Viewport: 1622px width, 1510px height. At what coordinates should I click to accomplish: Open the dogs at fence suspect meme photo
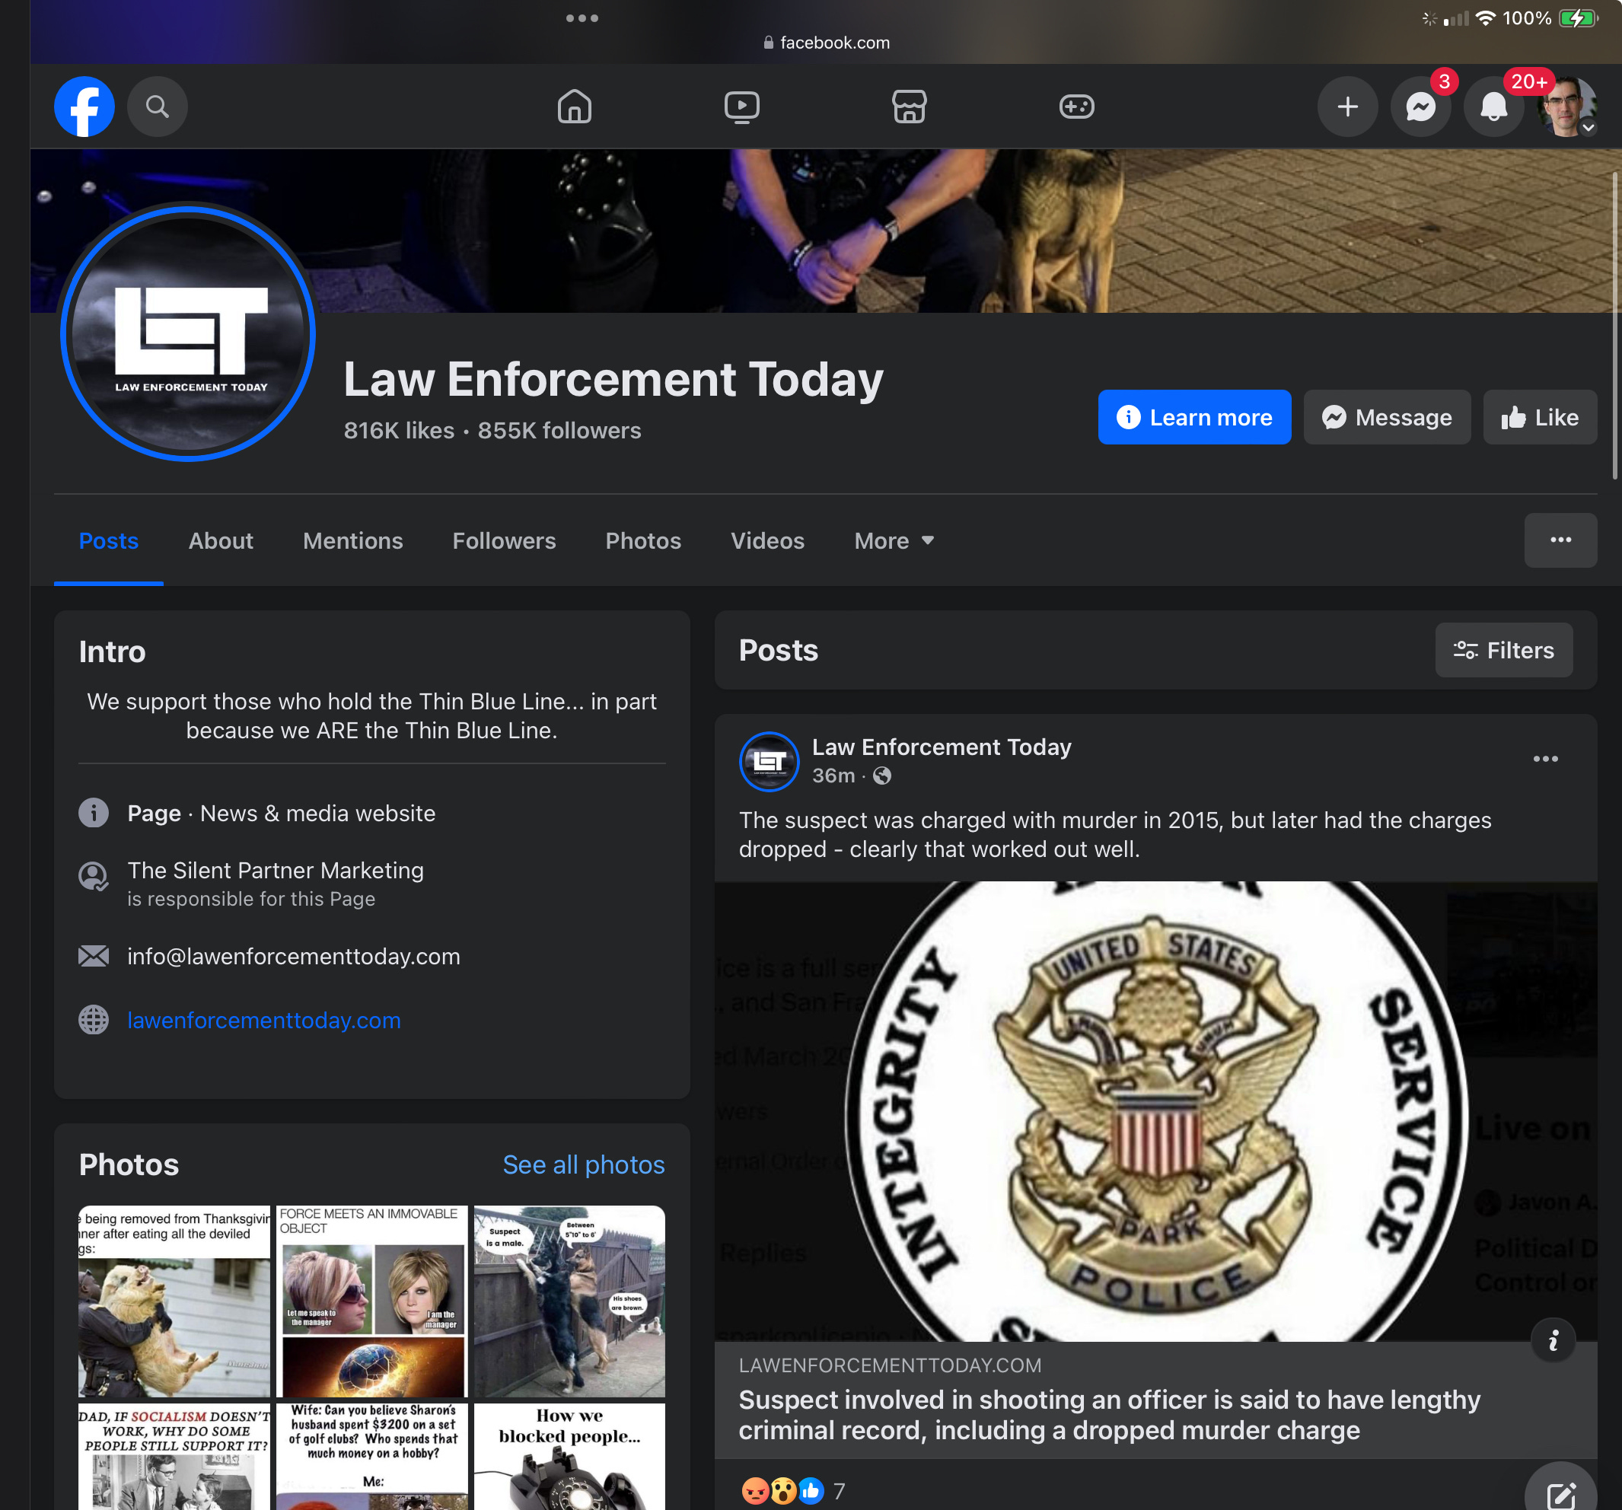tap(569, 1301)
